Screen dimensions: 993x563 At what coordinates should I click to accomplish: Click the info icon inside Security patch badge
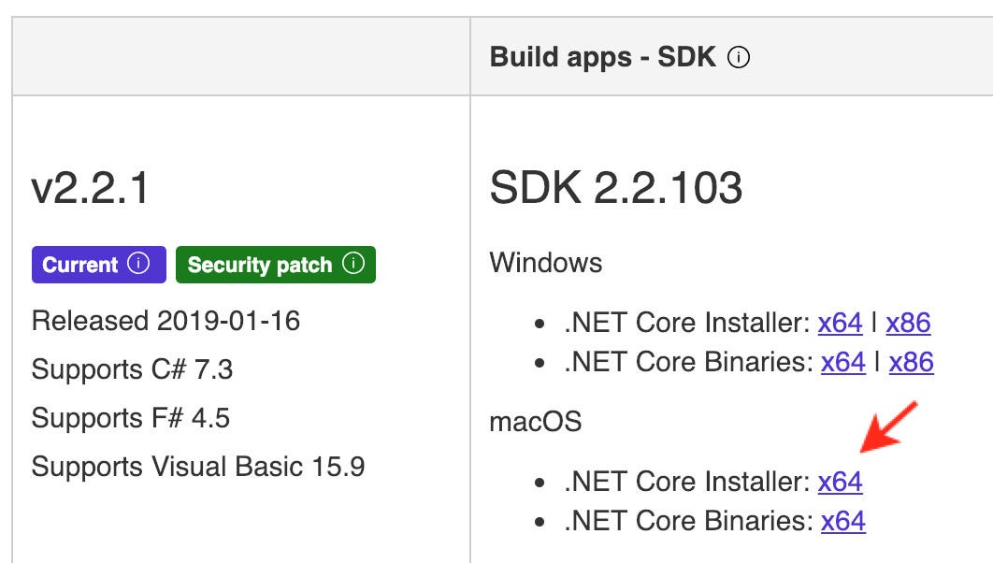pos(353,264)
